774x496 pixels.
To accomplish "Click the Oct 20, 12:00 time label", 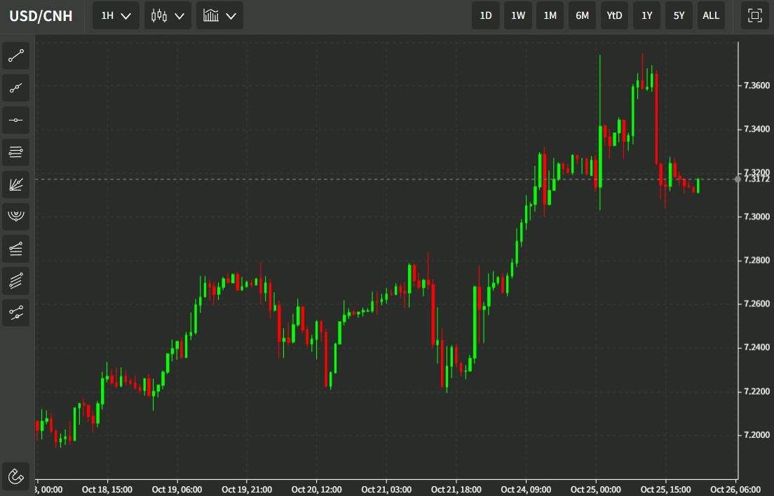I will 316,490.
